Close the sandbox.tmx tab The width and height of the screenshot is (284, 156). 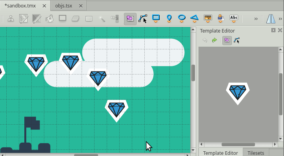coord(44,6)
